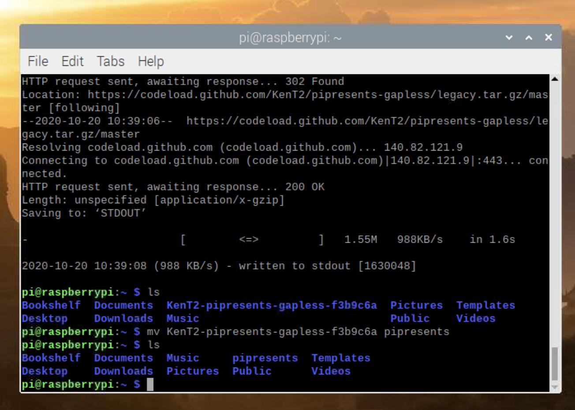This screenshot has height=410, width=575.
Task: Click the "Location:" label in the output
Action: tap(52, 95)
